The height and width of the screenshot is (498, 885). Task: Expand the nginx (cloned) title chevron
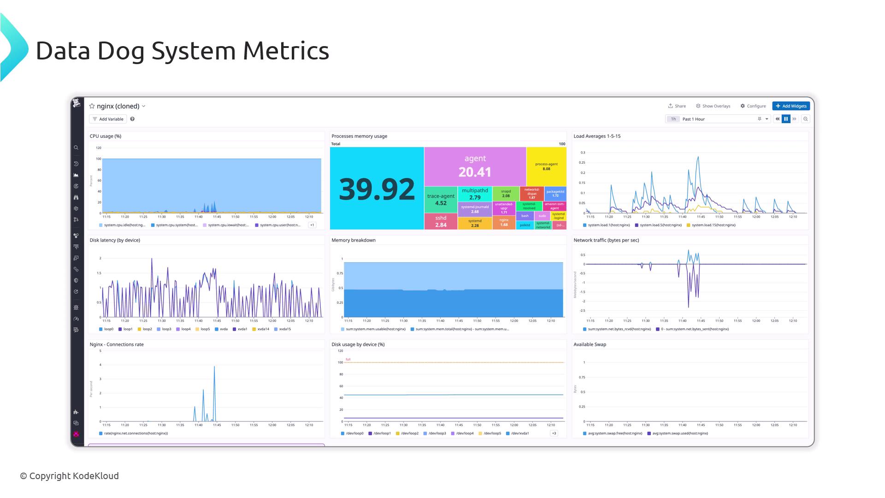(144, 106)
